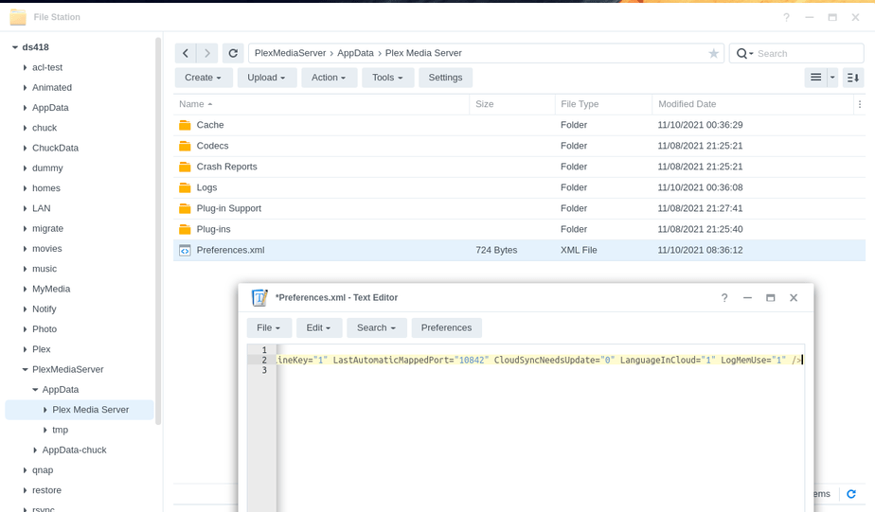
Task: Click the bottom status bar refresh icon
Action: coord(851,494)
